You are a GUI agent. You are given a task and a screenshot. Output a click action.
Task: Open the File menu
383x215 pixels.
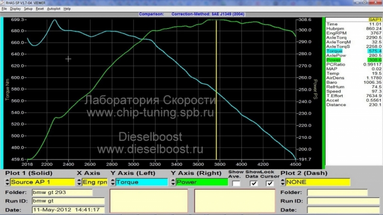4,9
